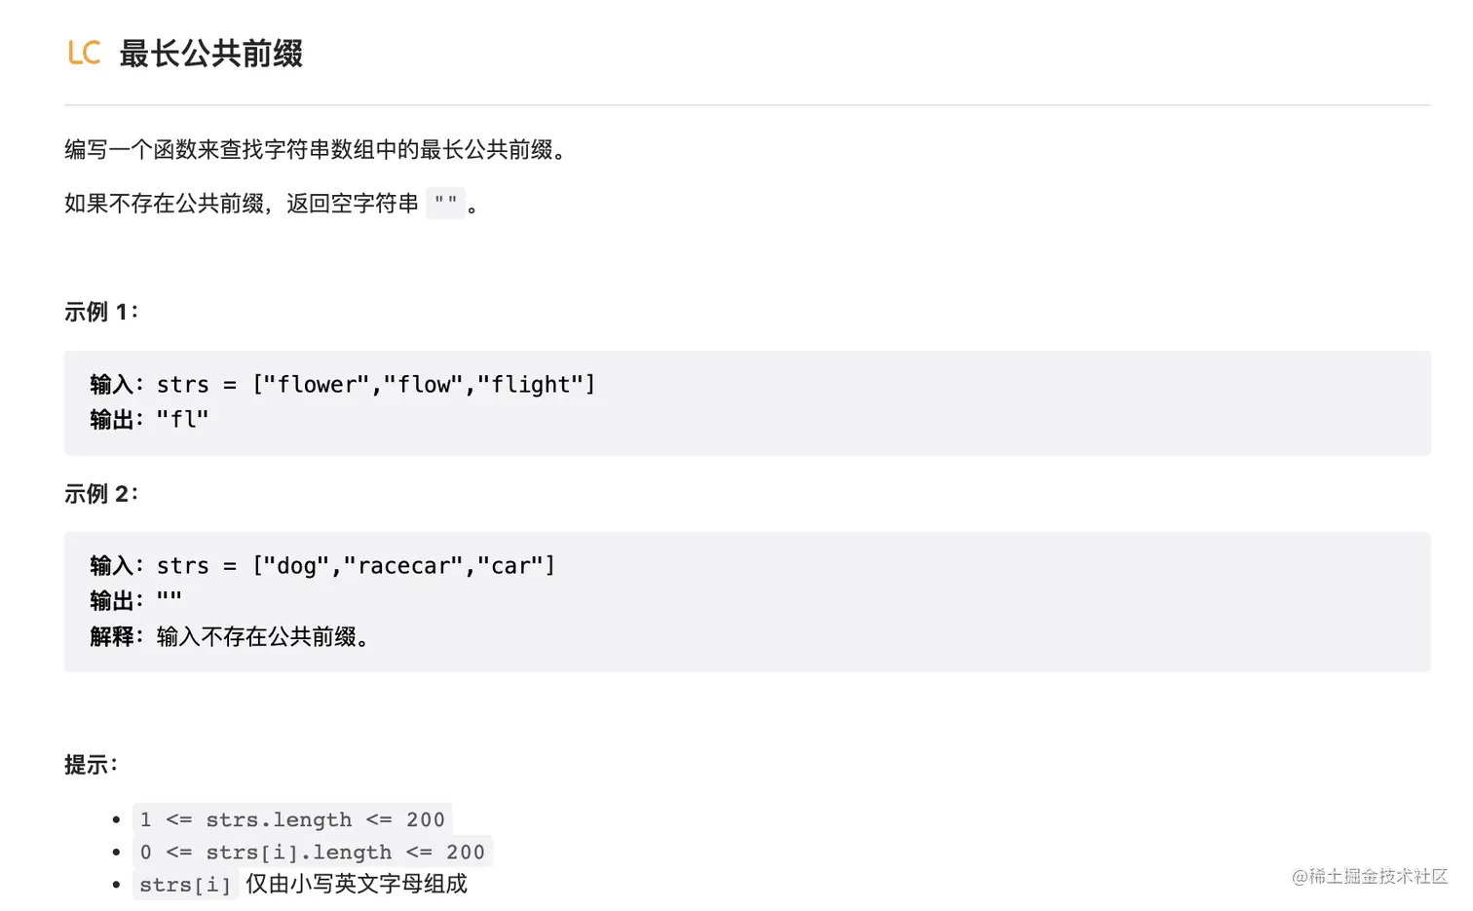Click the 最长公共前缀 title heading

click(x=210, y=54)
